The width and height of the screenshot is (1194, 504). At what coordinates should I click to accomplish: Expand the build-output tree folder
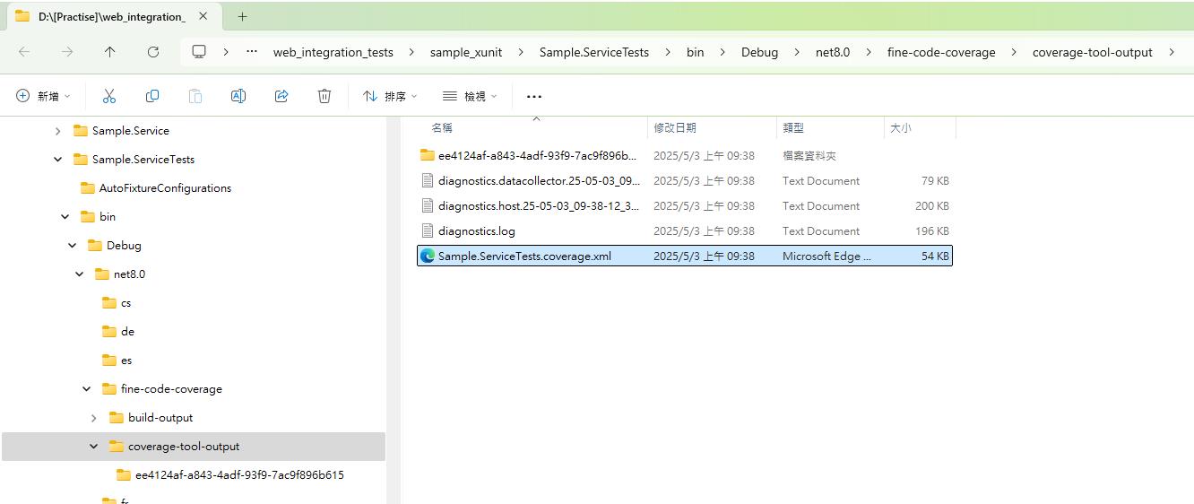point(94,418)
